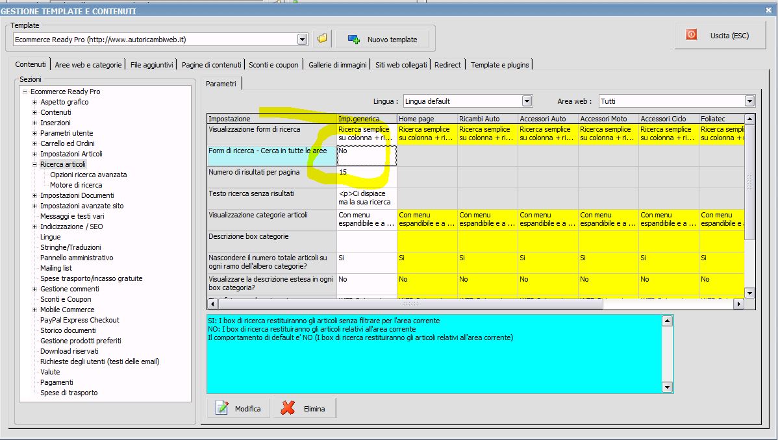
Task: Click the Ricambi Auto column header
Action: point(487,119)
